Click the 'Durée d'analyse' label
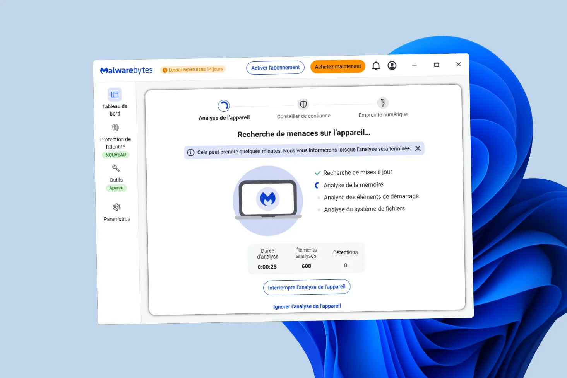The image size is (567, 378). [267, 254]
